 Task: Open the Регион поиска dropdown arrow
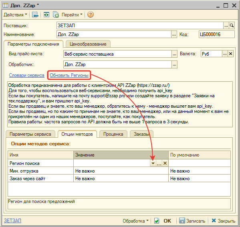click(x=153, y=163)
